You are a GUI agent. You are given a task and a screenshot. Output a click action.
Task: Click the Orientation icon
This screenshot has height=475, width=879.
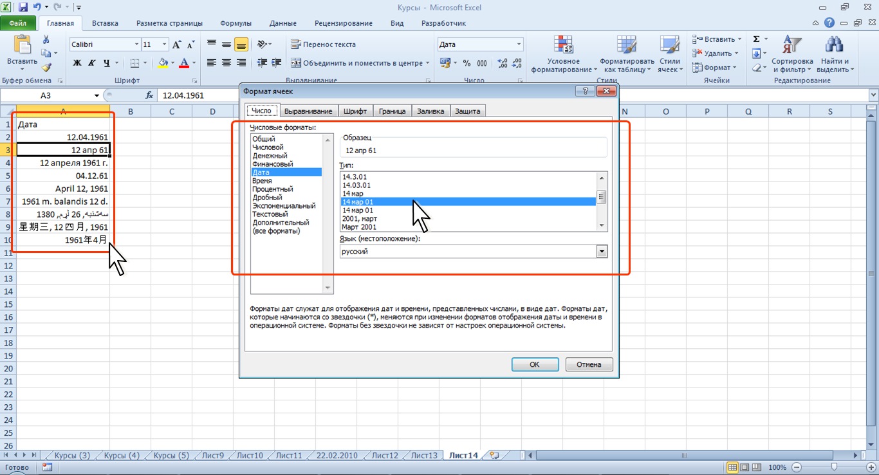(x=261, y=44)
